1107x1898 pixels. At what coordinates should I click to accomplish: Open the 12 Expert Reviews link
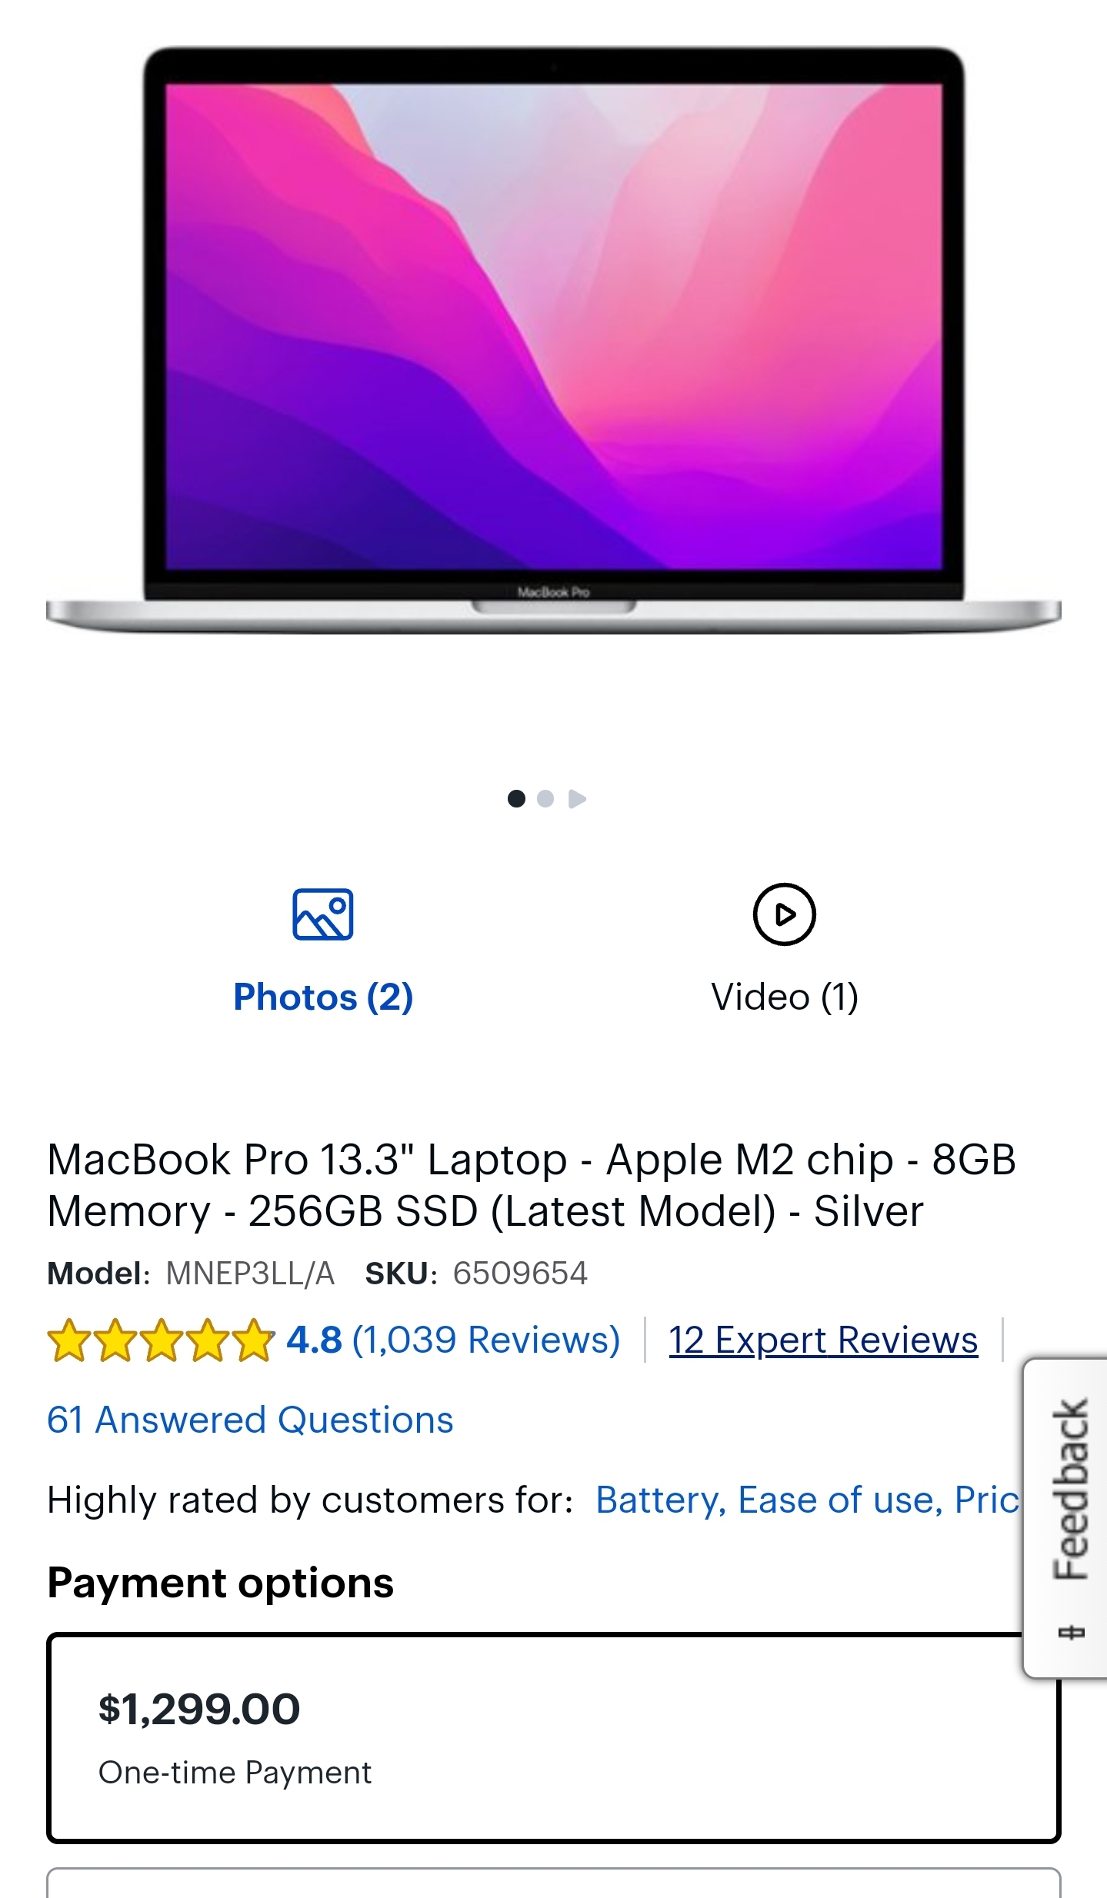pos(823,1340)
